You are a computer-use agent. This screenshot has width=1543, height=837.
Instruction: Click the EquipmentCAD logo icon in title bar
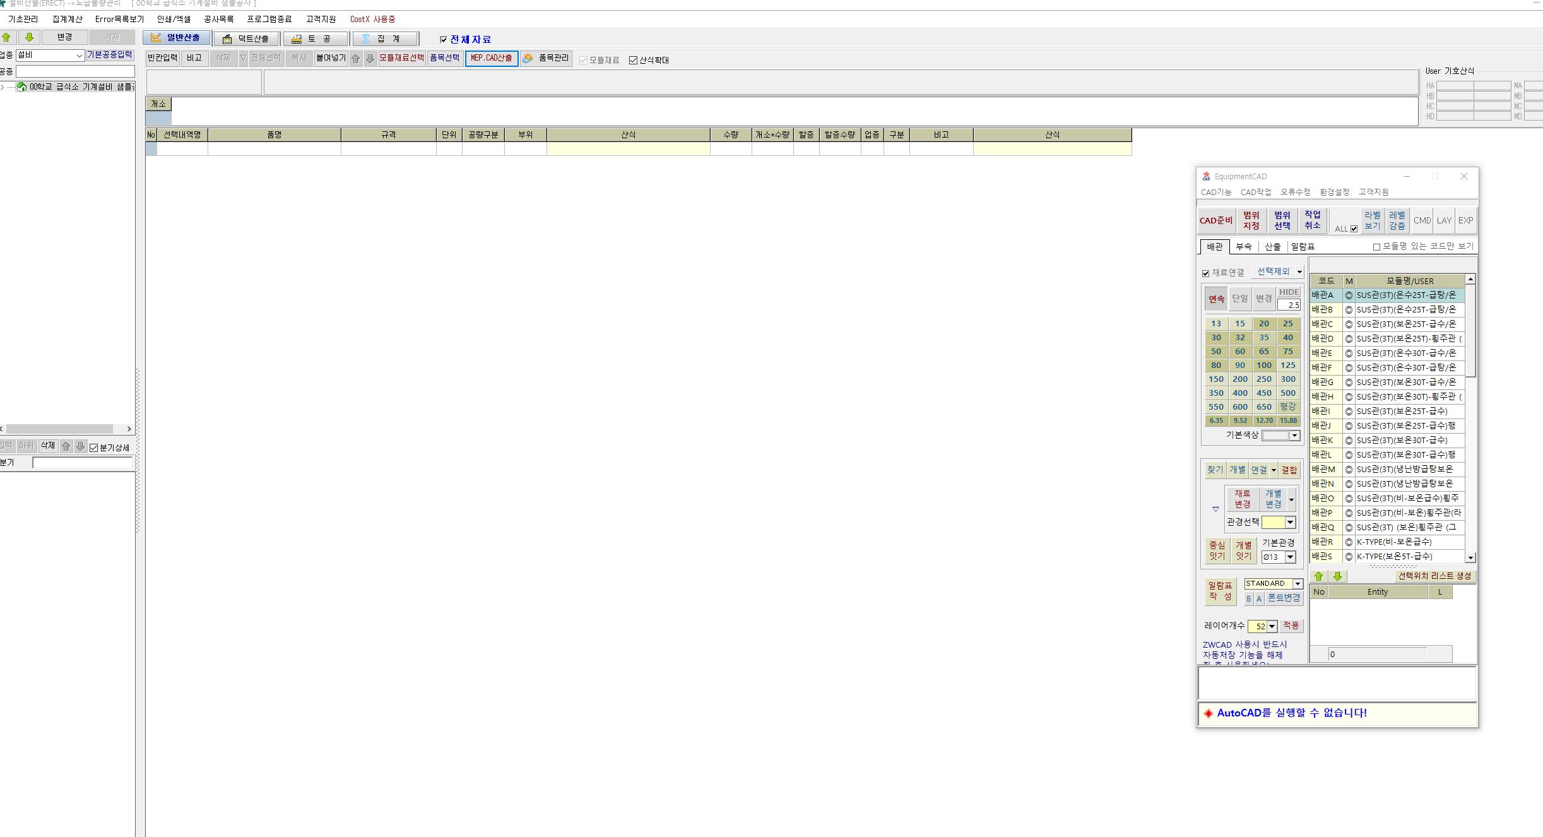point(1206,177)
